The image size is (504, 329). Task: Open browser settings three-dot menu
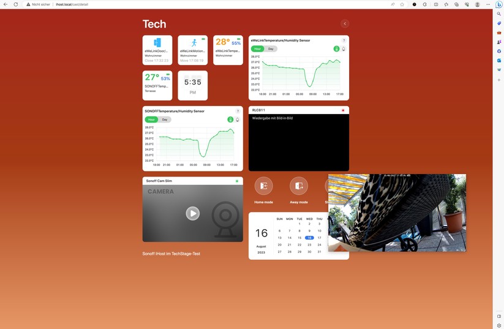[488, 4]
